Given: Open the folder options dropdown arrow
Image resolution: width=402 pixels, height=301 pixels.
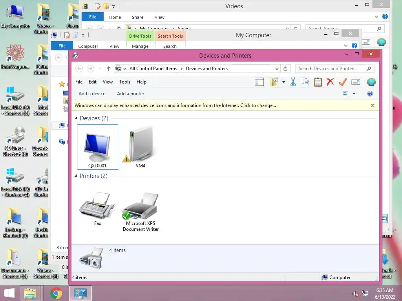Looking at the screenshot, I should click(x=283, y=82).
